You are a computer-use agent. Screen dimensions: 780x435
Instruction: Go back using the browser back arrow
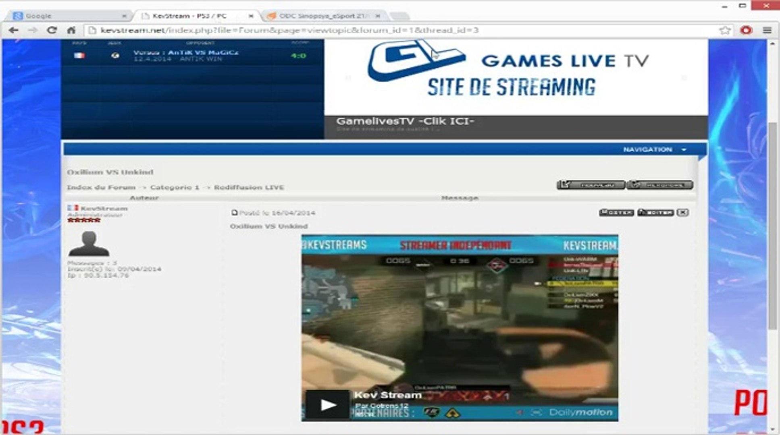click(x=13, y=30)
